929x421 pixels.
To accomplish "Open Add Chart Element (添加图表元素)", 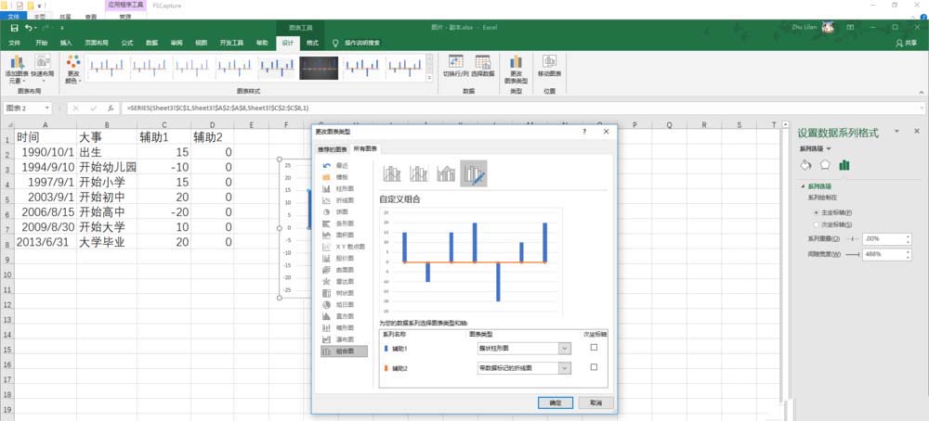I will coord(17,68).
